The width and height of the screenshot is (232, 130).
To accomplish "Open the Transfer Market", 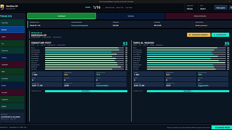I will [x=199, y=35].
